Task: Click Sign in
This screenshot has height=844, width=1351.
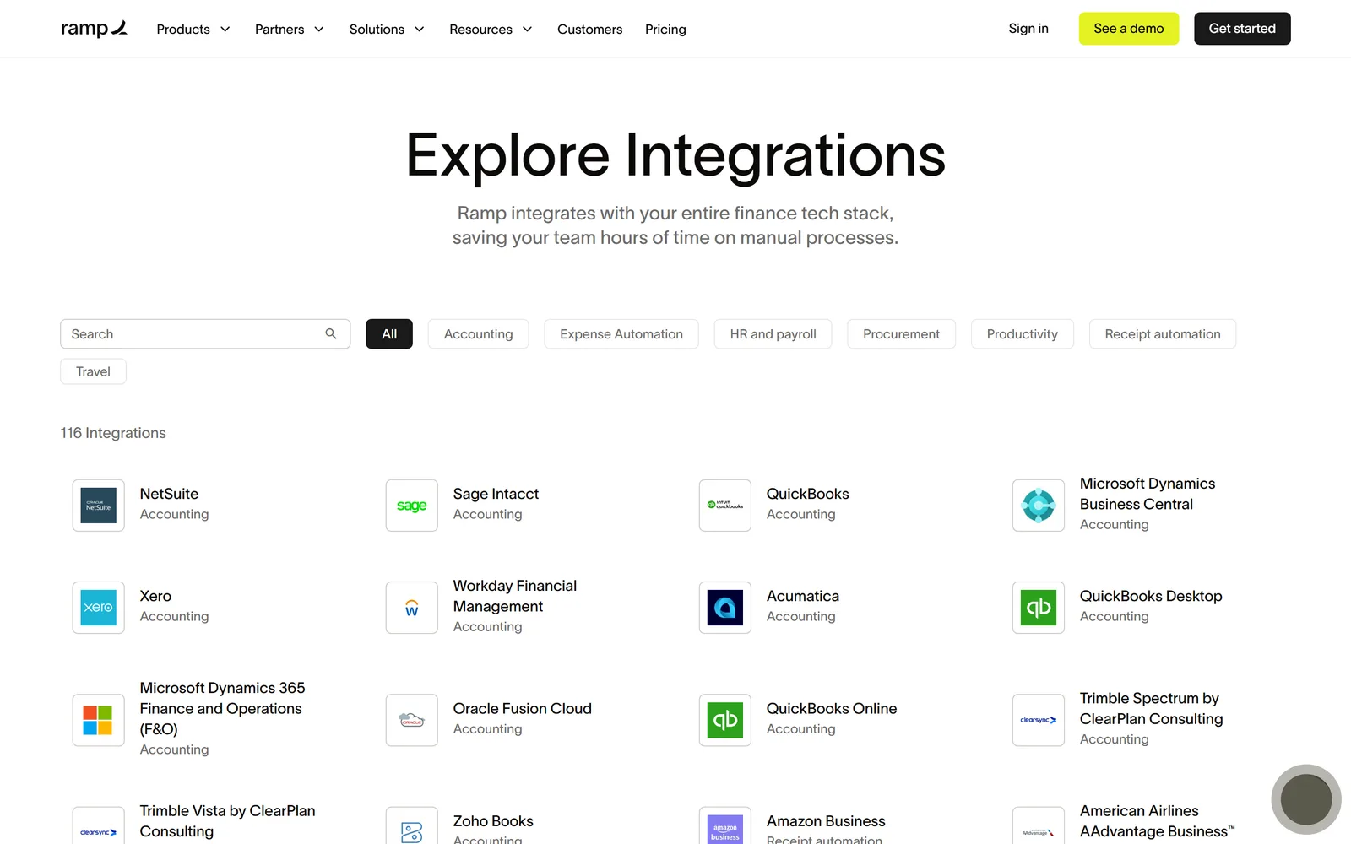Action: pos(1028,28)
